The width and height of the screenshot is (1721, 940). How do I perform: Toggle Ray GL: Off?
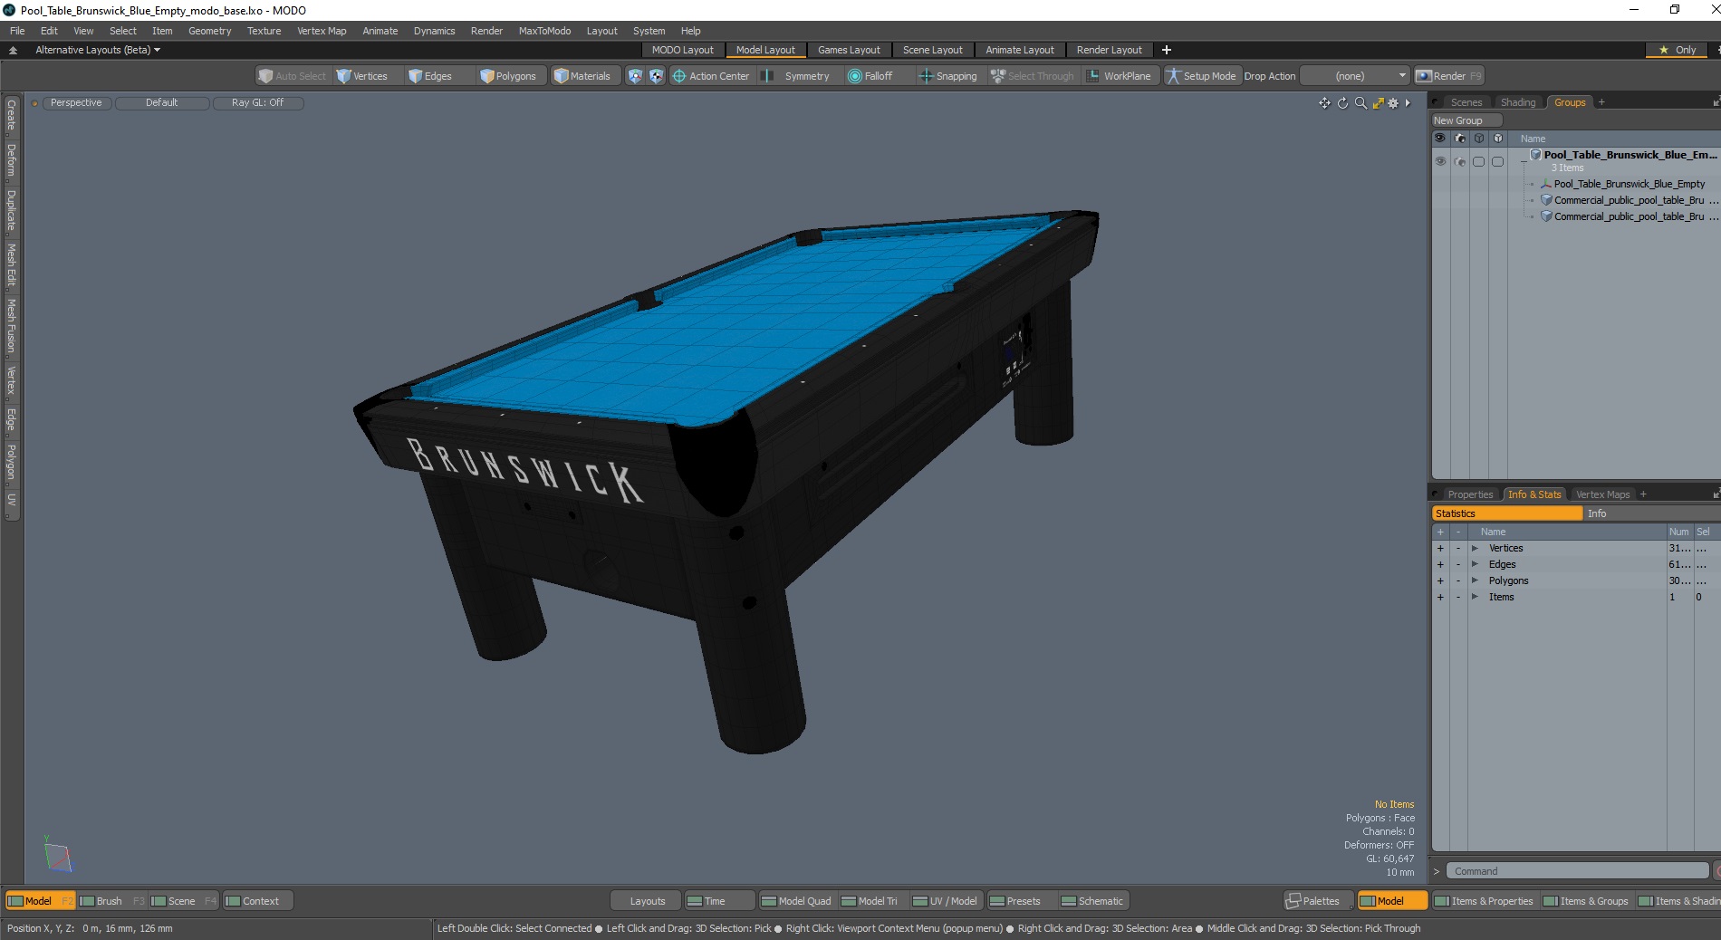click(257, 102)
